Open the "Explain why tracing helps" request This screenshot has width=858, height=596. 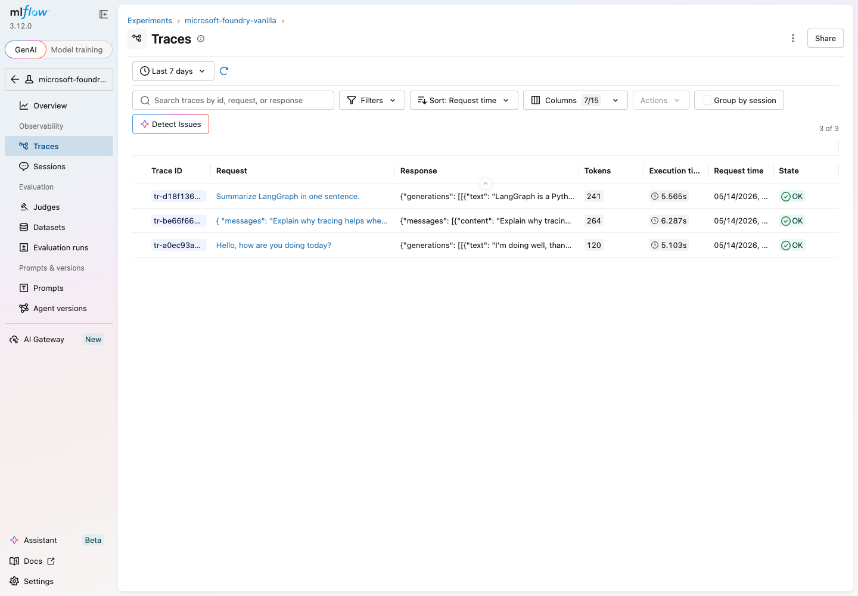coord(301,221)
